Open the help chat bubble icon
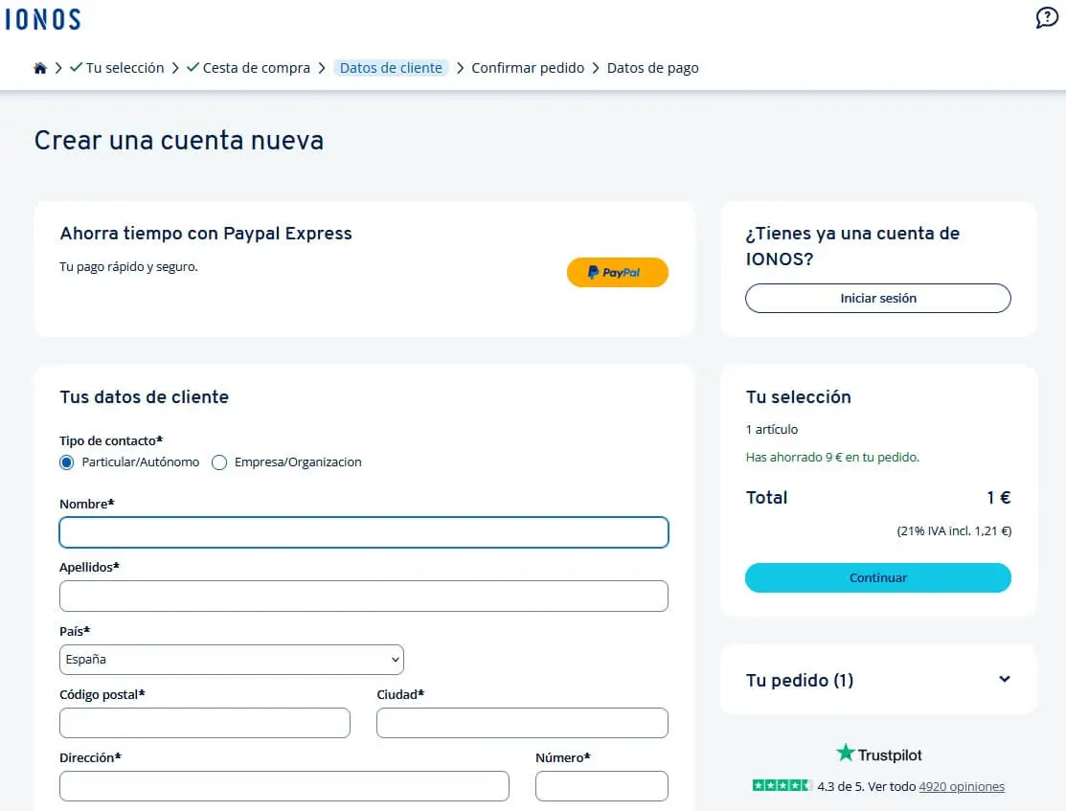This screenshot has height=811, width=1066. tap(1046, 18)
